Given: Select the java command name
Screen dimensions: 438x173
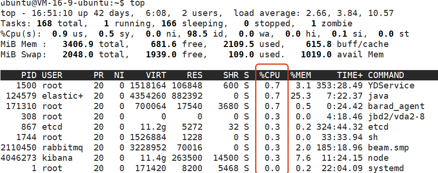Looking at the screenshot, I should tap(378, 96).
